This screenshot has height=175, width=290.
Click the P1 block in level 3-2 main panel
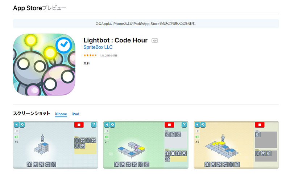258,134
